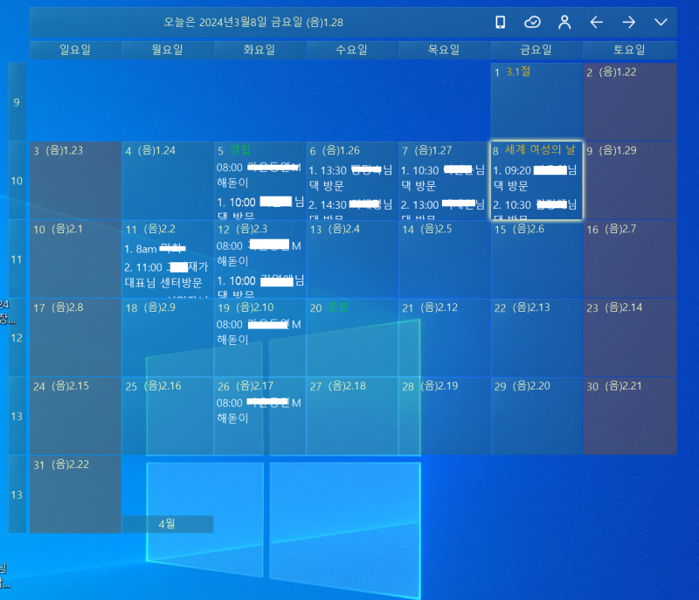Select March 31 cell (음)2.22
Viewport: 699px width, 600px height.
point(75,494)
